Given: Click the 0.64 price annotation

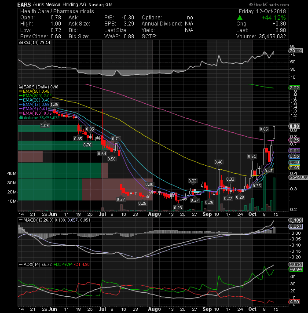Looking at the screenshot, I should click(x=102, y=154).
